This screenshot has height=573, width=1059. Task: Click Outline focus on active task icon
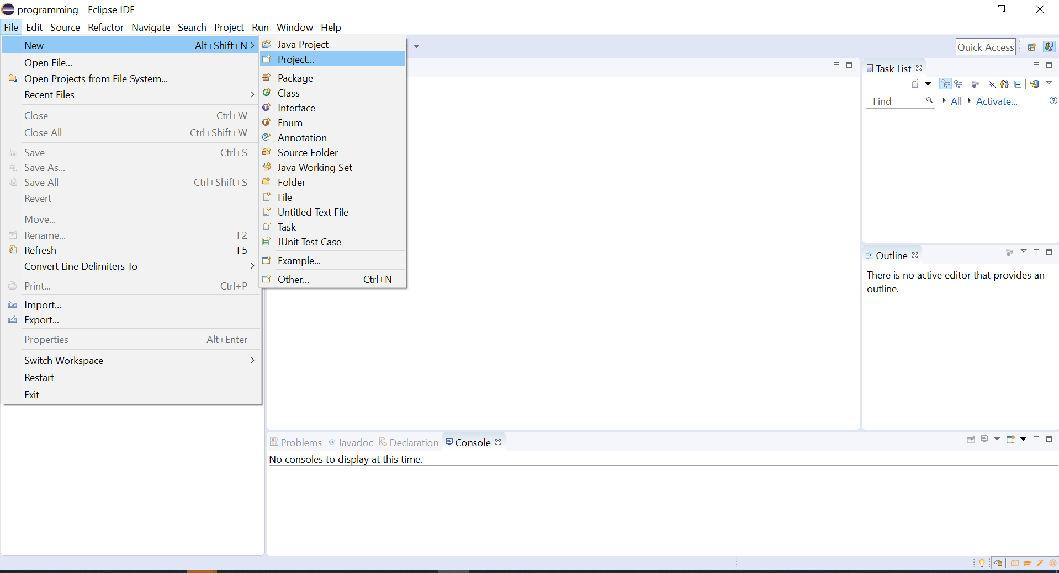click(1009, 252)
